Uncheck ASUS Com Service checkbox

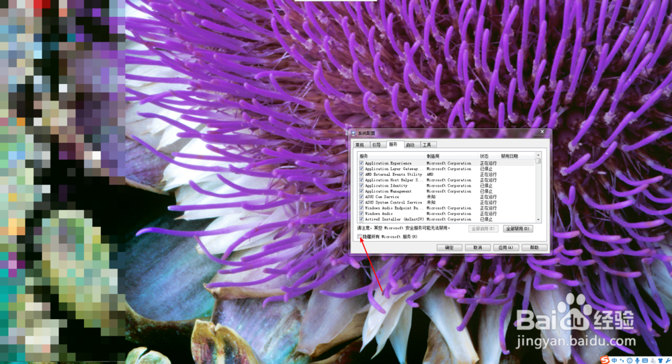(x=362, y=197)
